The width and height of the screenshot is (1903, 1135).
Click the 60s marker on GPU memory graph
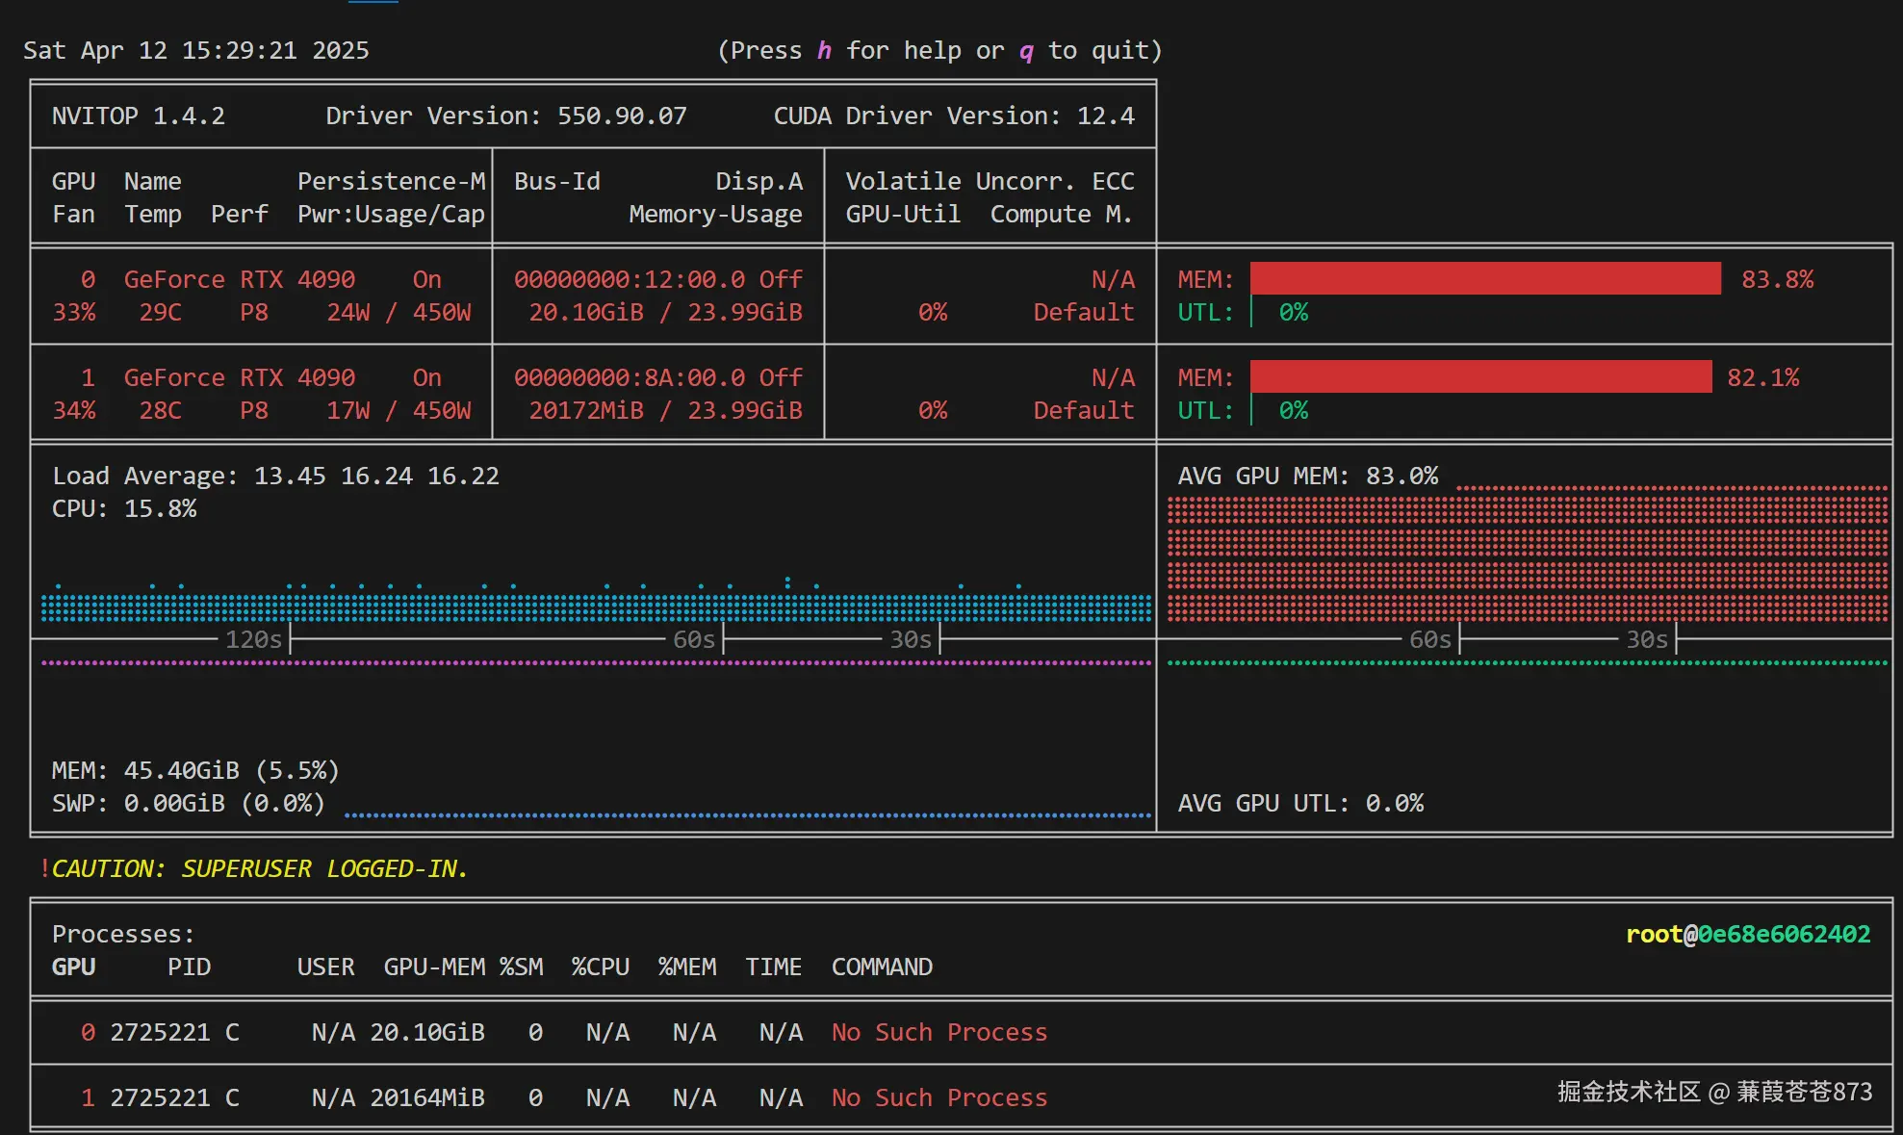pos(1429,639)
